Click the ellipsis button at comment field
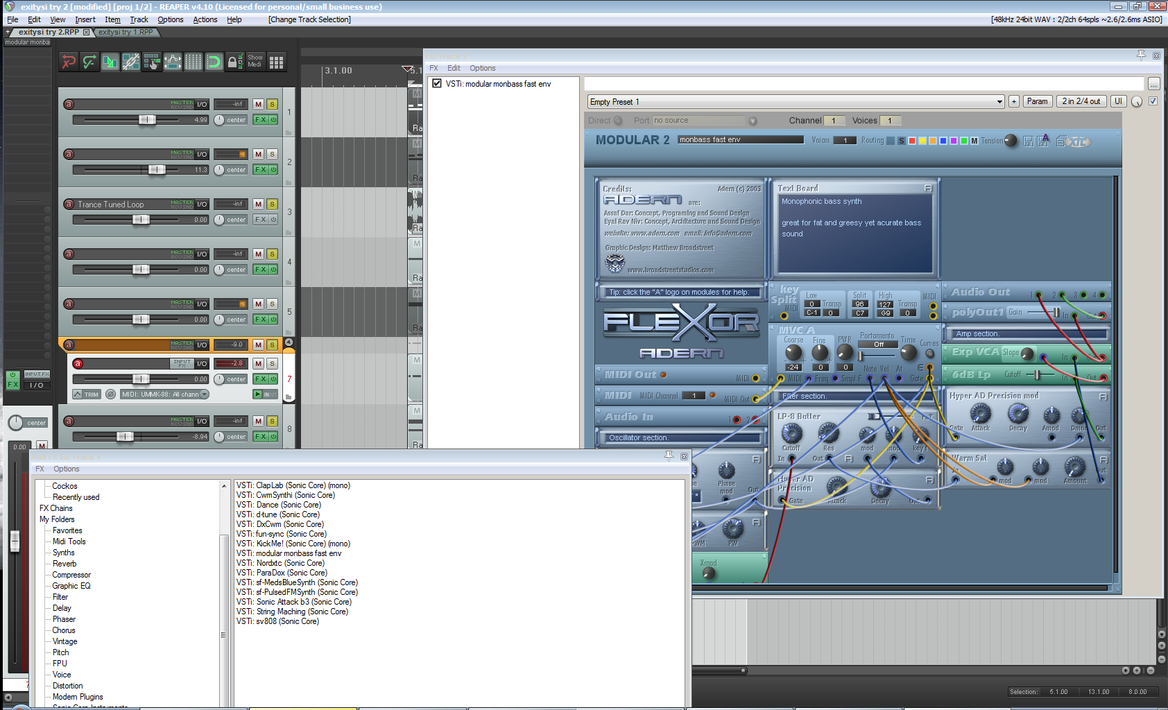1168x710 pixels. [1153, 84]
